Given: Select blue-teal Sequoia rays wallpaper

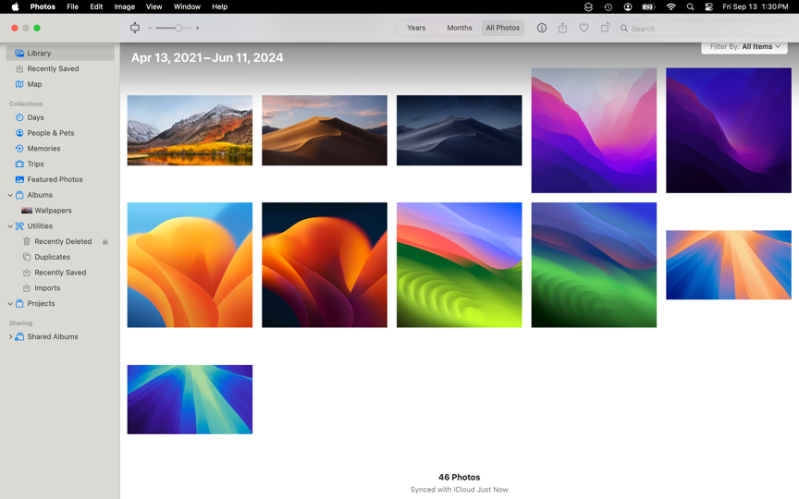Looking at the screenshot, I should (190, 400).
